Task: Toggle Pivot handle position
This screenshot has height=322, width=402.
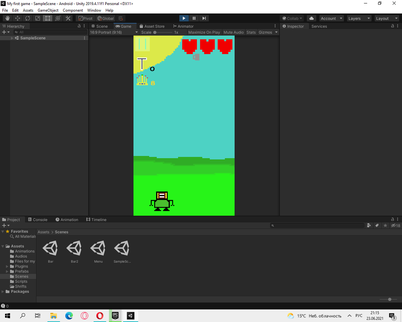Action: 85,18
